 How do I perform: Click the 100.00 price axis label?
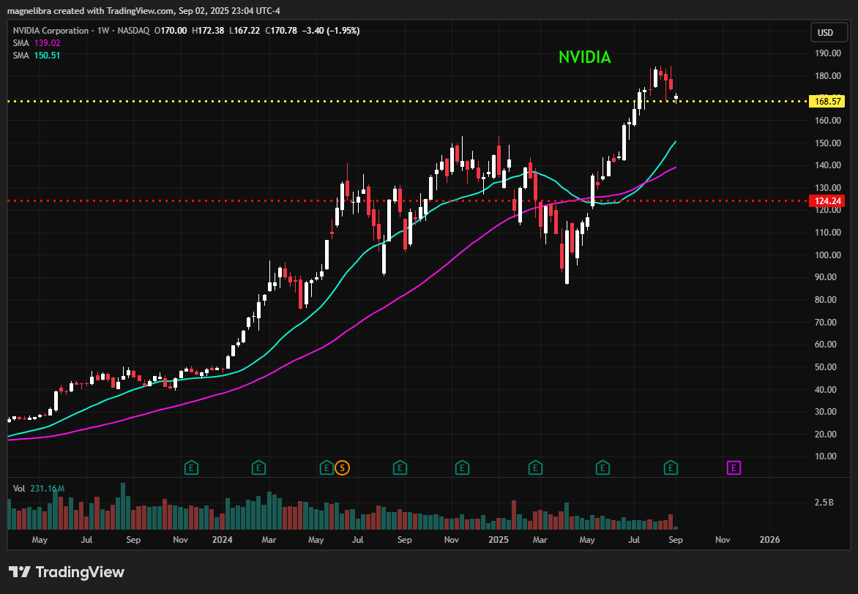coord(828,255)
